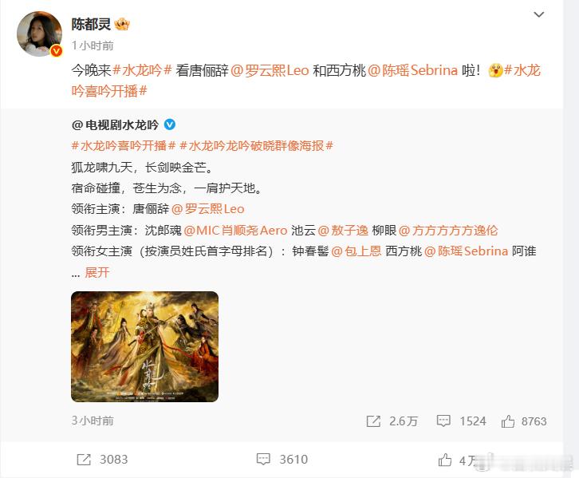Expand the quoted post with 展开
This screenshot has height=478, width=579.
pyautogui.click(x=97, y=273)
